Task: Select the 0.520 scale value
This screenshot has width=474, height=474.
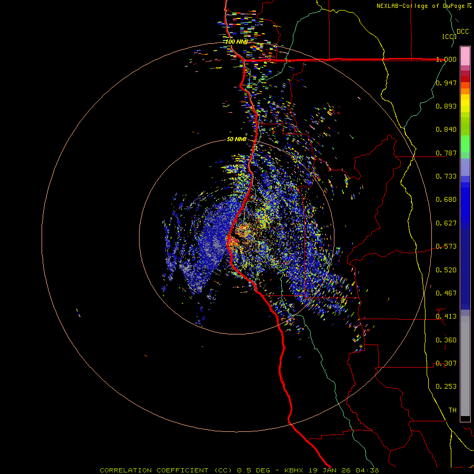Action: [x=446, y=270]
